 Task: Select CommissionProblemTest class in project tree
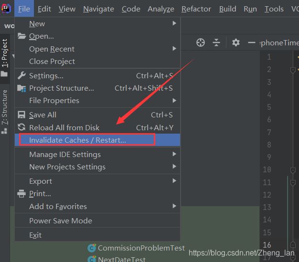(x=141, y=248)
